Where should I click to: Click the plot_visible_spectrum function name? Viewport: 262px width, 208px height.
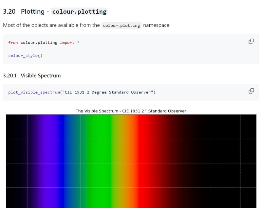pyautogui.click(x=34, y=92)
